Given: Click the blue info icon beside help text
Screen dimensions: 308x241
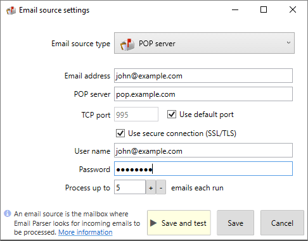Looking at the screenshot, I should pos(8,214).
